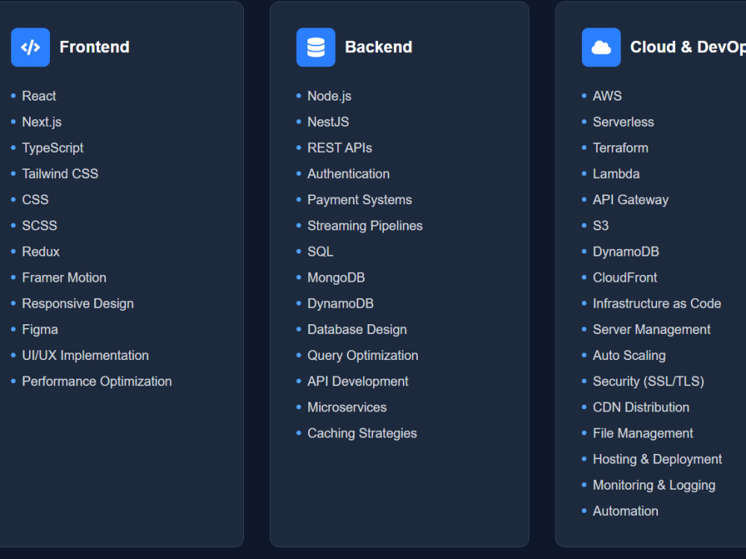The image size is (746, 559).
Task: Click the Terraform list item
Action: 621,148
